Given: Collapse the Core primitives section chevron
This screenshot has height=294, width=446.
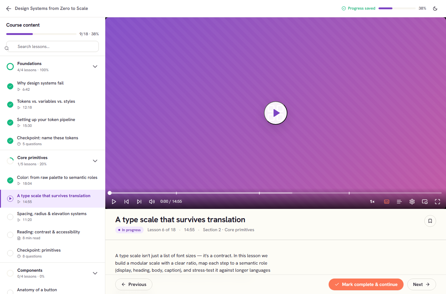Looking at the screenshot, I should click(x=95, y=161).
